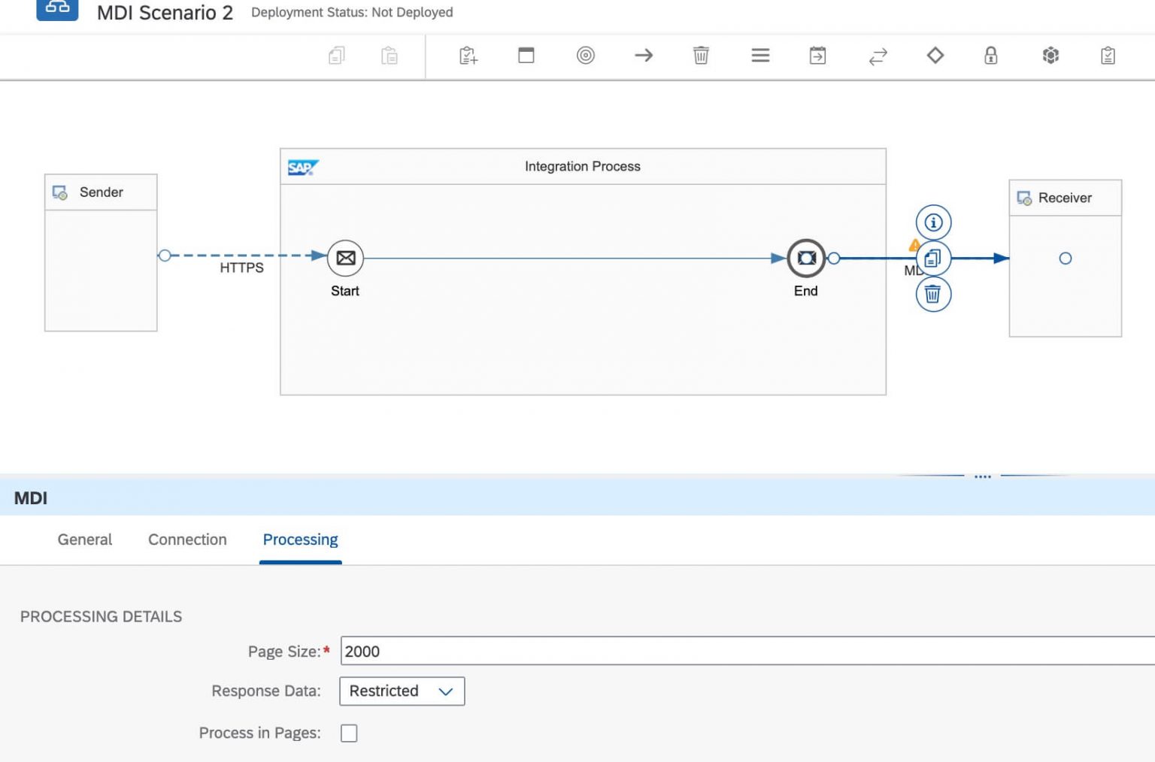1155x762 pixels.
Task: Select the Sender component
Action: click(100, 256)
